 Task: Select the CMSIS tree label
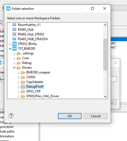(x=31, y=77)
